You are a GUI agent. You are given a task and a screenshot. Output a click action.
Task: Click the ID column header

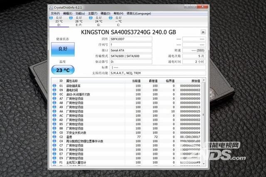(x=61, y=81)
